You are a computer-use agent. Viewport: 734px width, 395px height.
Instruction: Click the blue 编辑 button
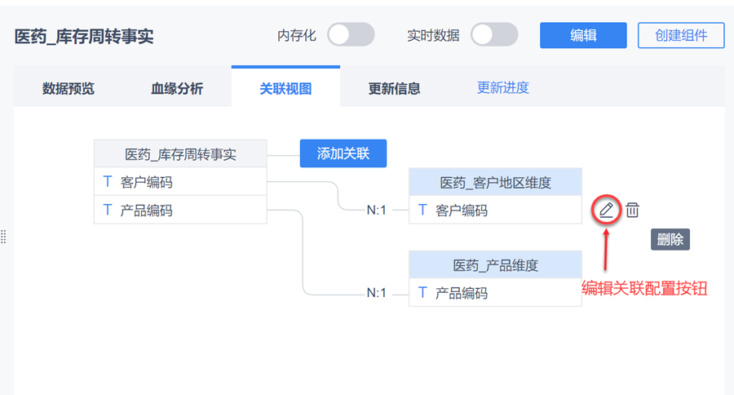pyautogui.click(x=583, y=35)
